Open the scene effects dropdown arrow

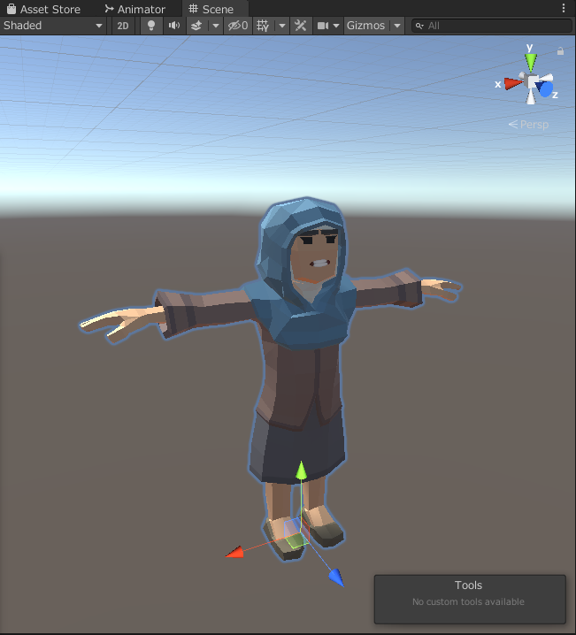tap(216, 26)
